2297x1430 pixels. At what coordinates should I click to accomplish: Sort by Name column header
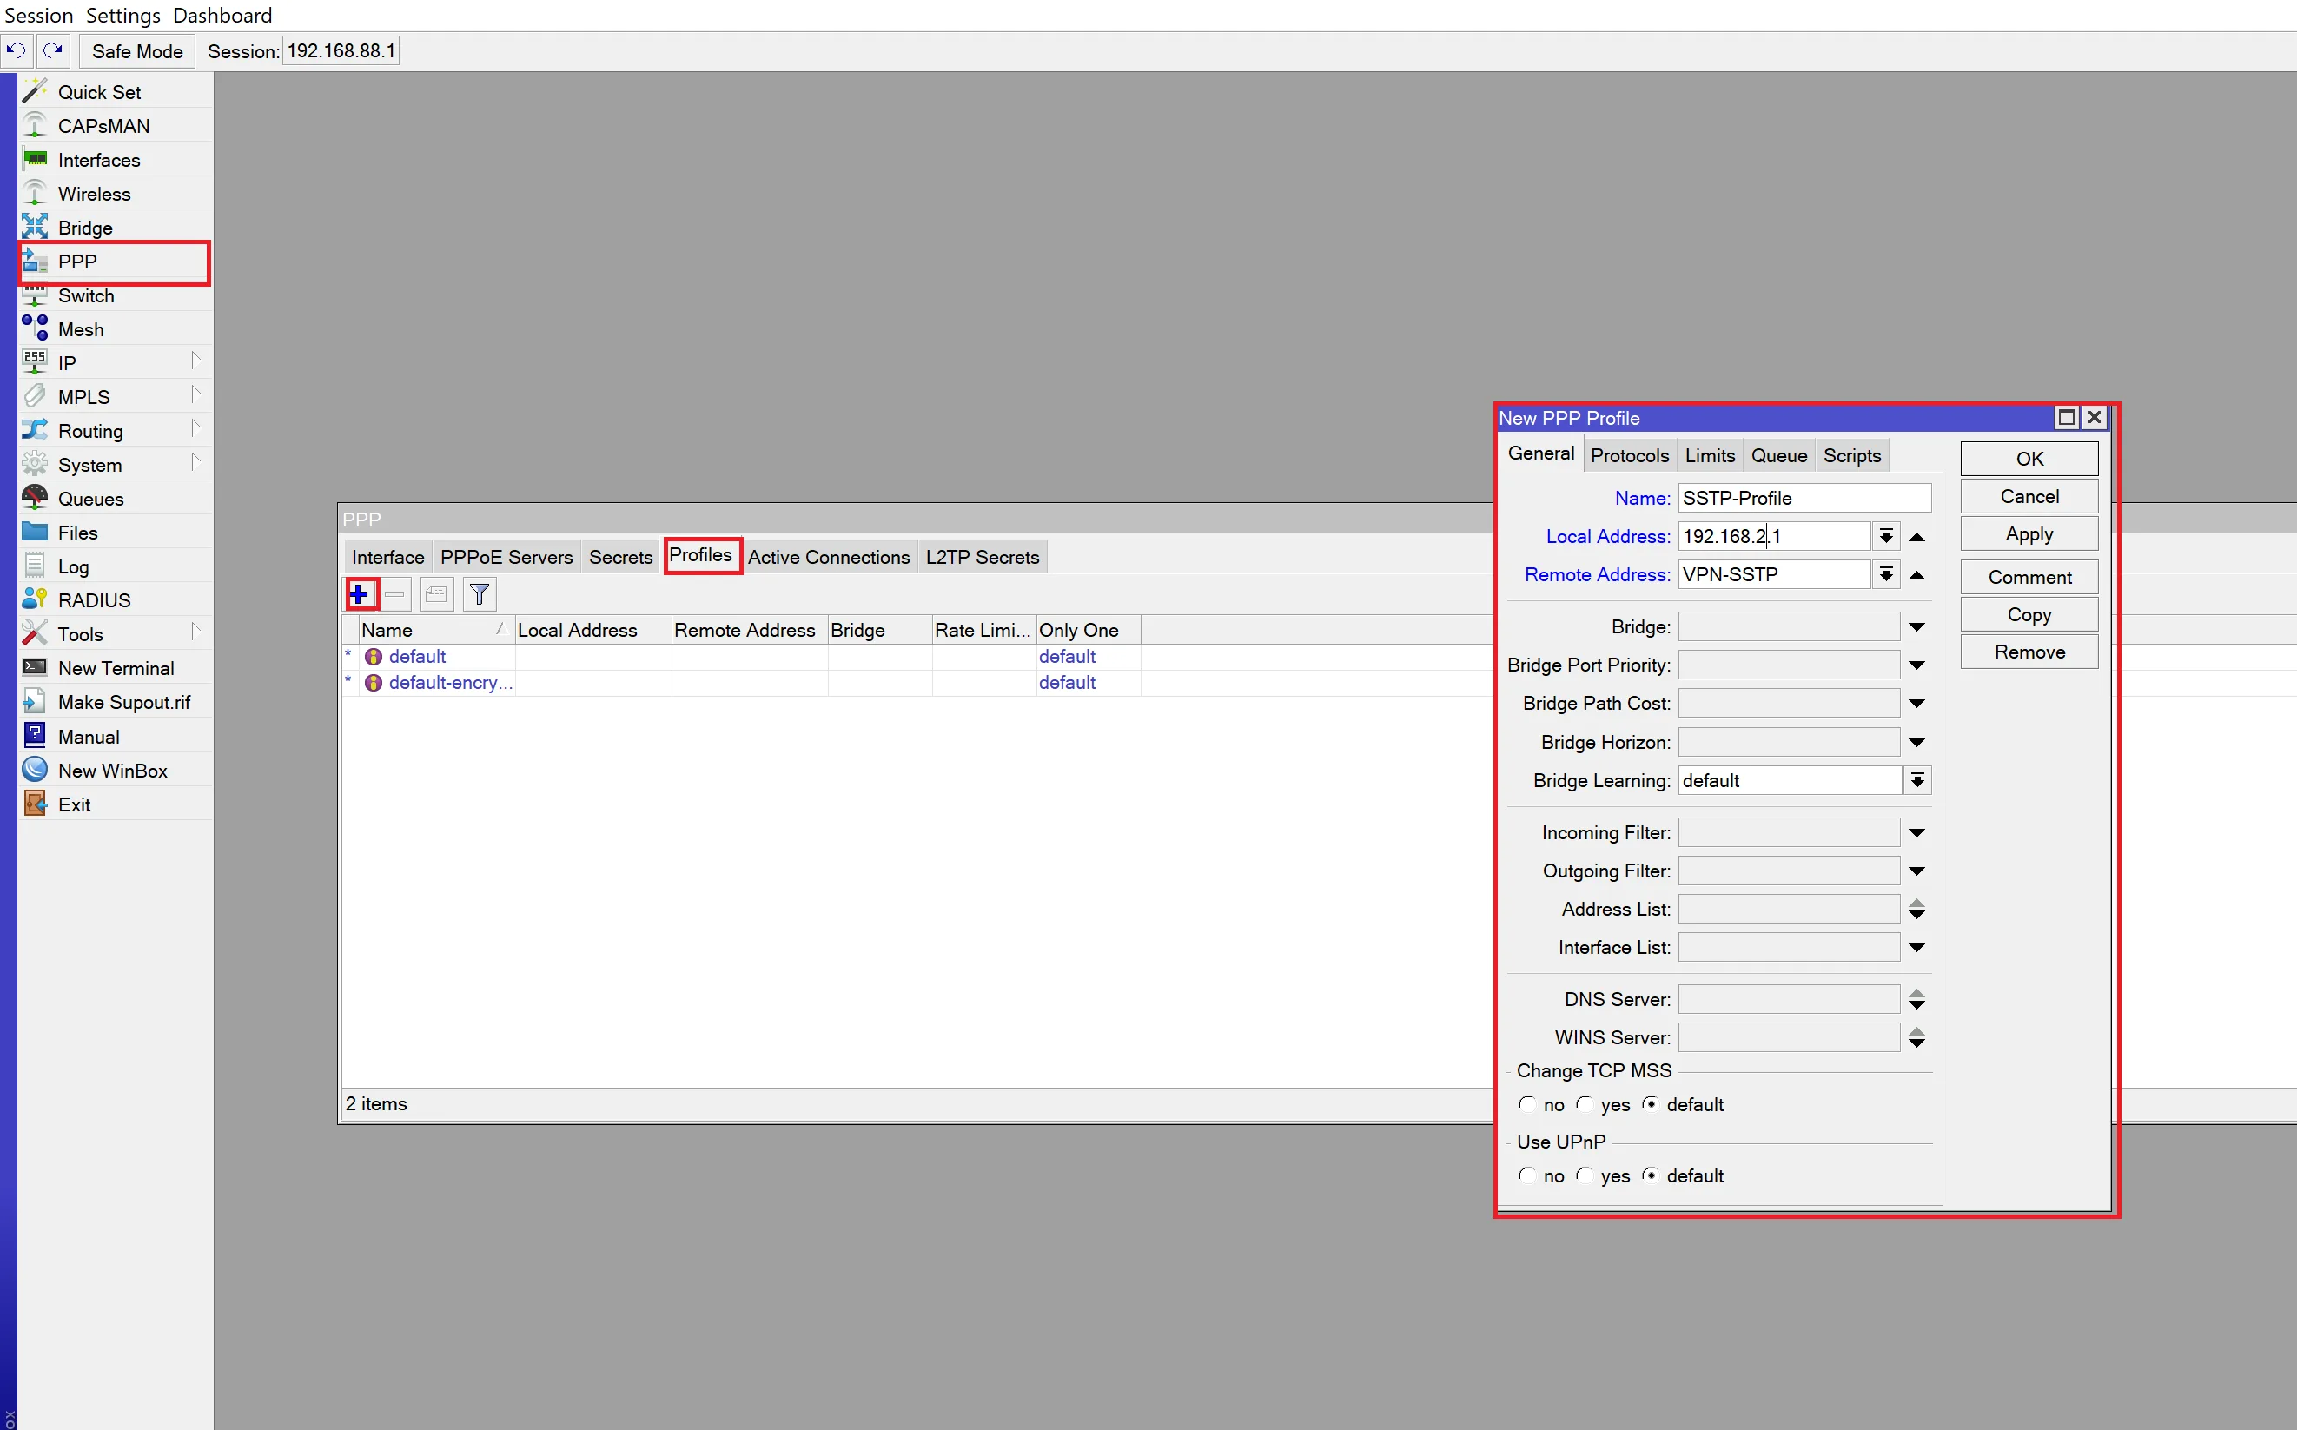point(436,630)
